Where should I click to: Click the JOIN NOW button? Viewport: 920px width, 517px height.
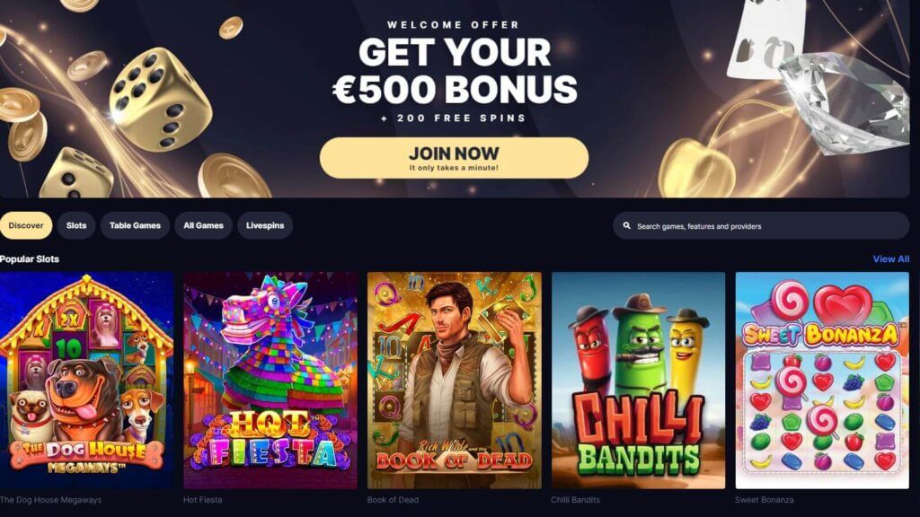pos(454,158)
